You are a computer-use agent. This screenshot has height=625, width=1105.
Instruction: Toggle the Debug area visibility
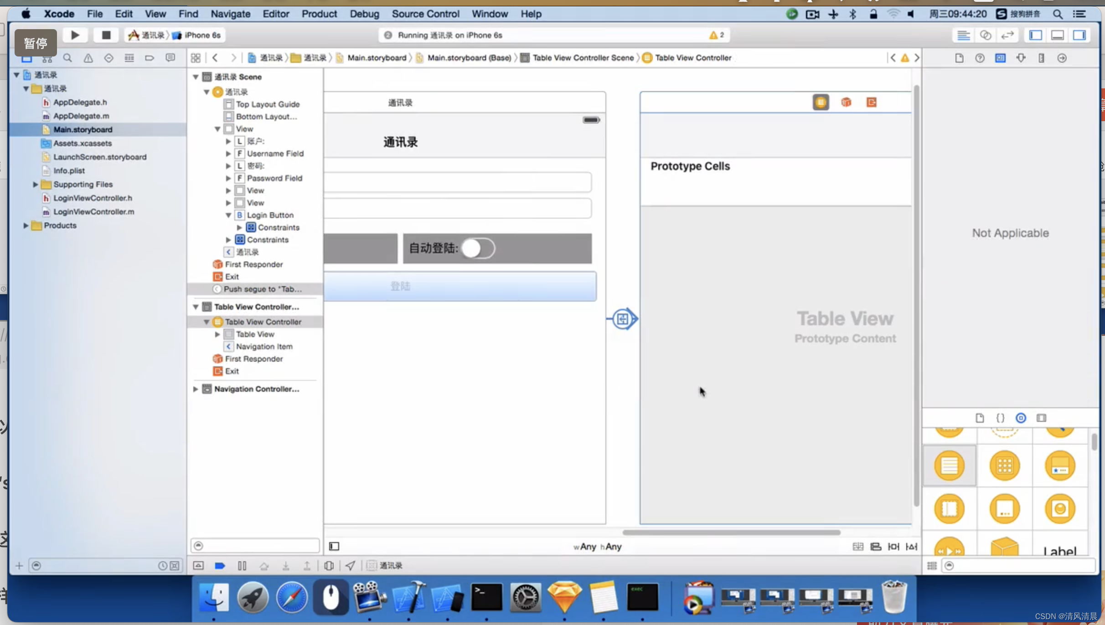pyautogui.click(x=1057, y=35)
